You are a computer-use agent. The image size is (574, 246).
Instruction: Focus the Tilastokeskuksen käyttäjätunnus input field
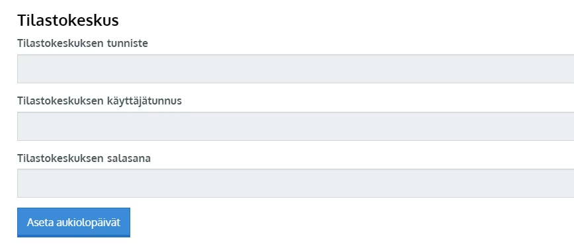296,126
